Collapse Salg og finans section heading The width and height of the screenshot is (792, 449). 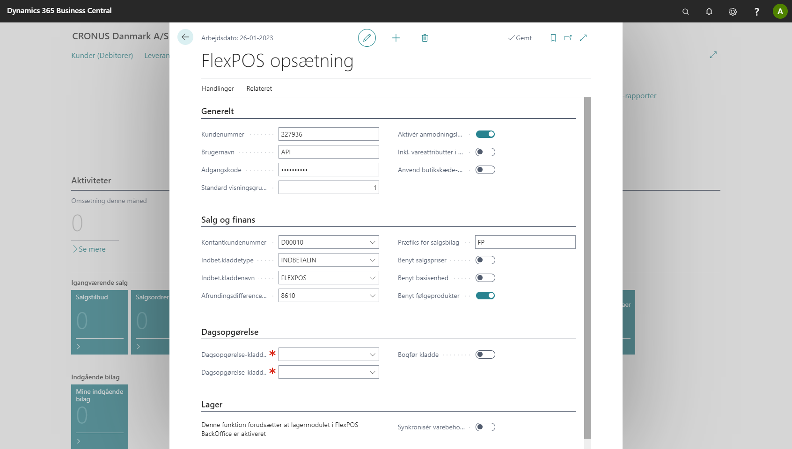(228, 220)
